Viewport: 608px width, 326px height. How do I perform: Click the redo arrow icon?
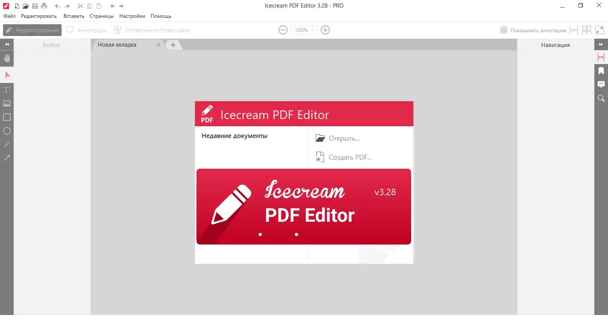[x=67, y=6]
